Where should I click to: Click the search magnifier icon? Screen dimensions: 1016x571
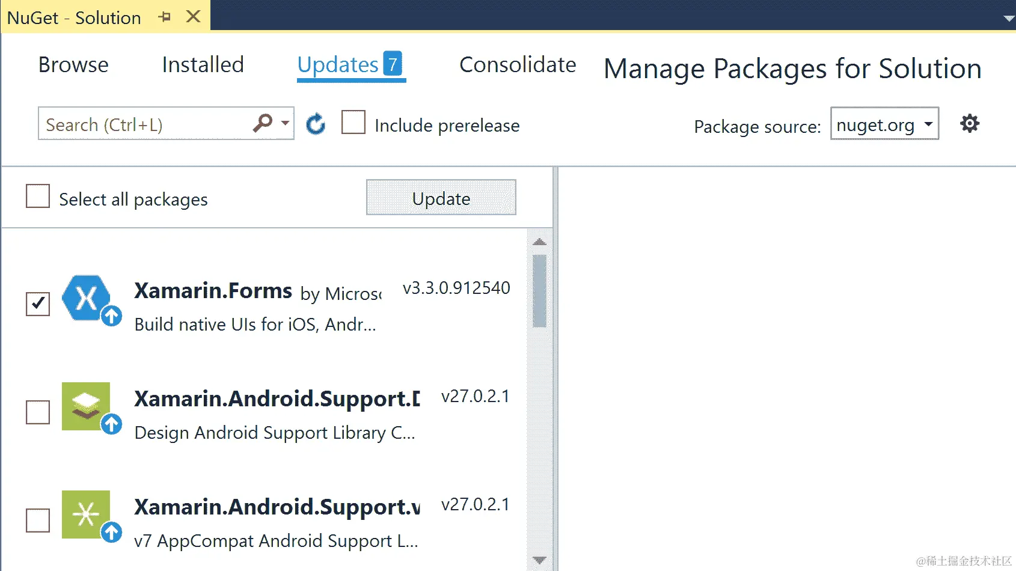coord(262,123)
